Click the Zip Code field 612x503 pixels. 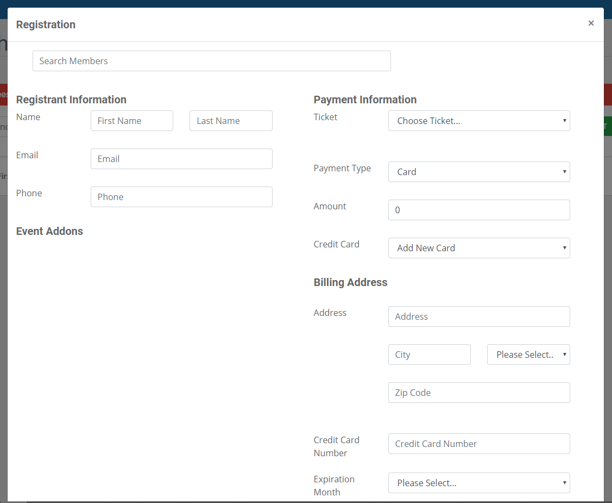tap(478, 393)
